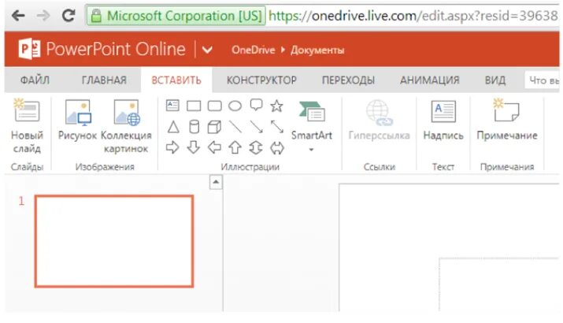This screenshot has width=563, height=323.
Task: Insert the speech bubble callout shape
Action: point(257,106)
